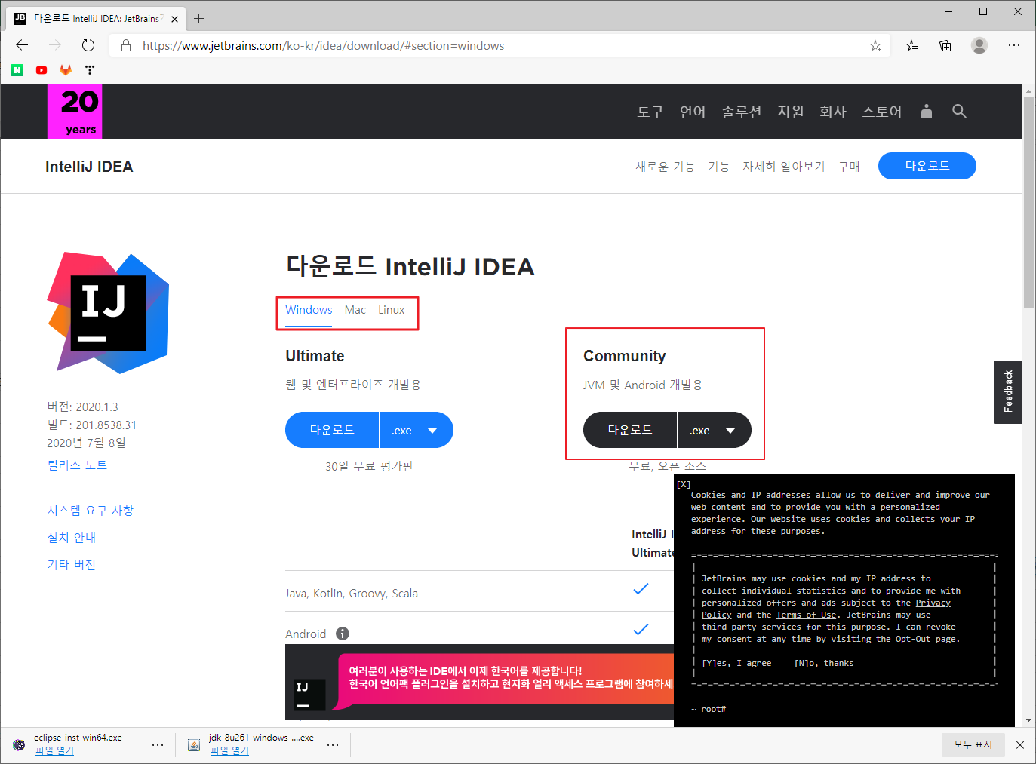Add this page to favorites with star
This screenshot has width=1036, height=764.
[875, 46]
